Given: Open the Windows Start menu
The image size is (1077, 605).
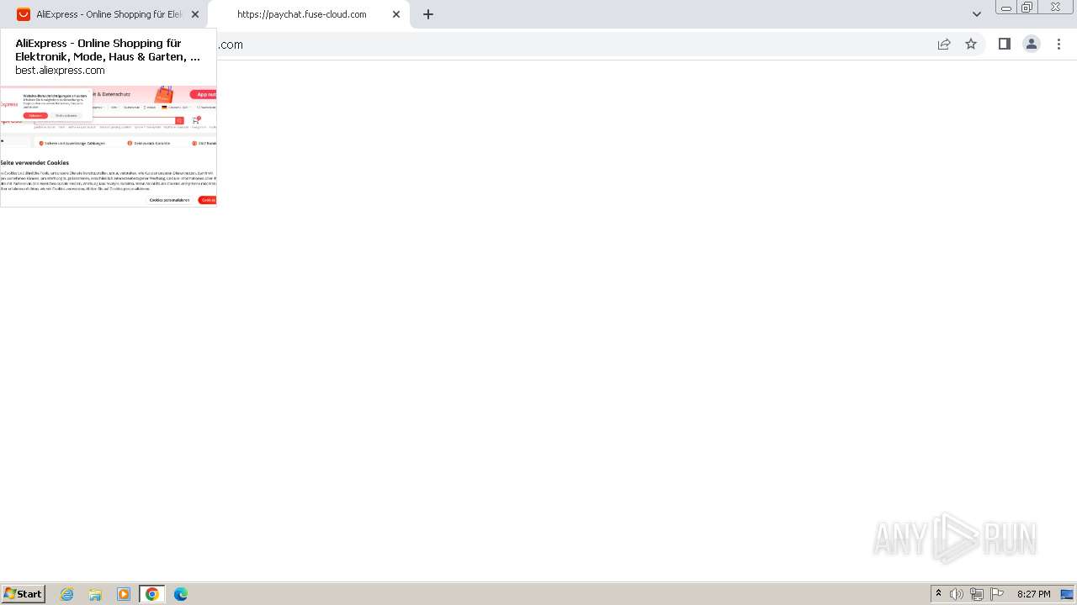Looking at the screenshot, I should tap(24, 594).
